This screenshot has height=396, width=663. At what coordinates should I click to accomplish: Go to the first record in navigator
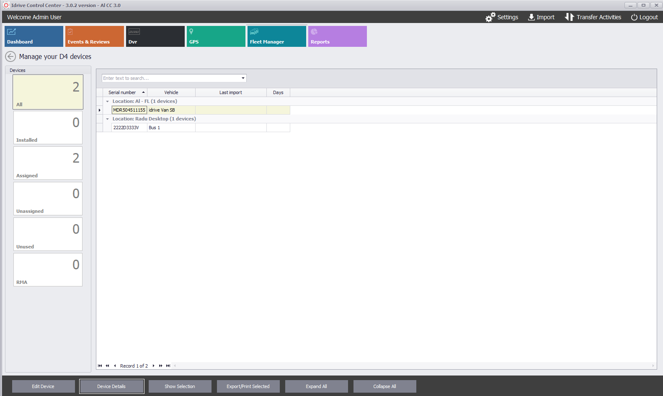click(x=100, y=366)
